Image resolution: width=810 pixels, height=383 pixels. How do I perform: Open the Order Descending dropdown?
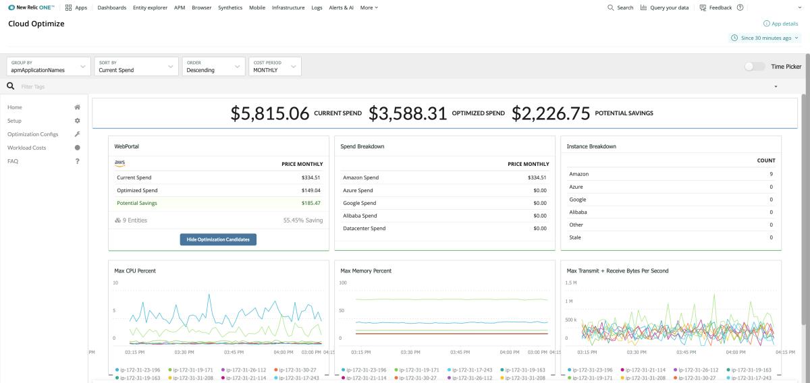[x=213, y=66]
